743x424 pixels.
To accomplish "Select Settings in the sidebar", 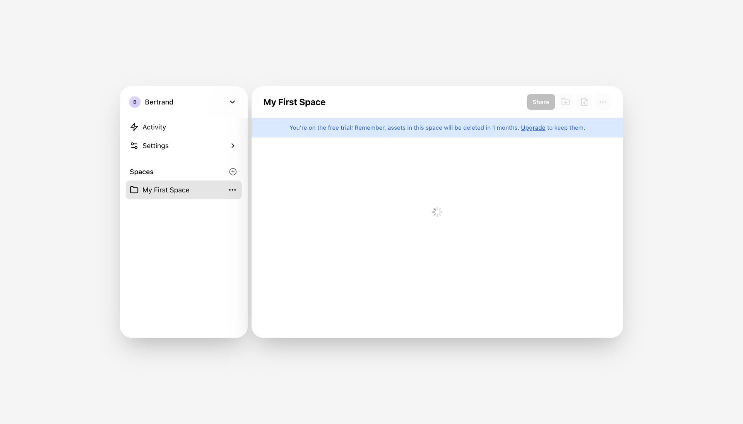I will 155,146.
